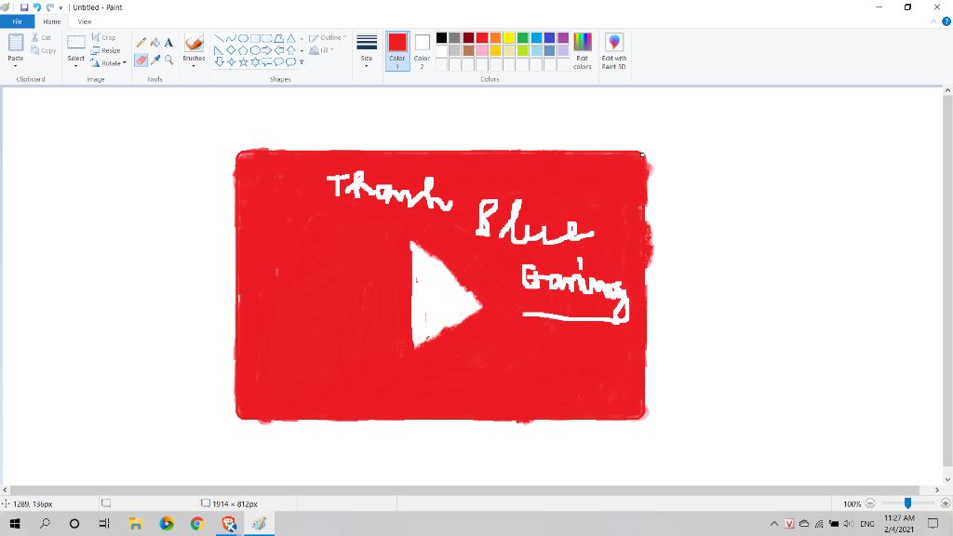
Task: Choose the Triangle shape
Action: tap(291, 38)
